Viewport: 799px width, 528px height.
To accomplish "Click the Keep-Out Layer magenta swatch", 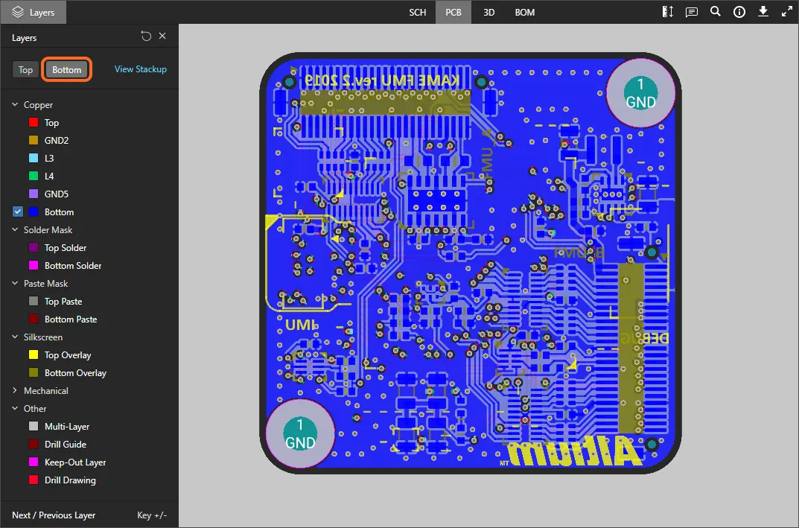I will click(34, 462).
